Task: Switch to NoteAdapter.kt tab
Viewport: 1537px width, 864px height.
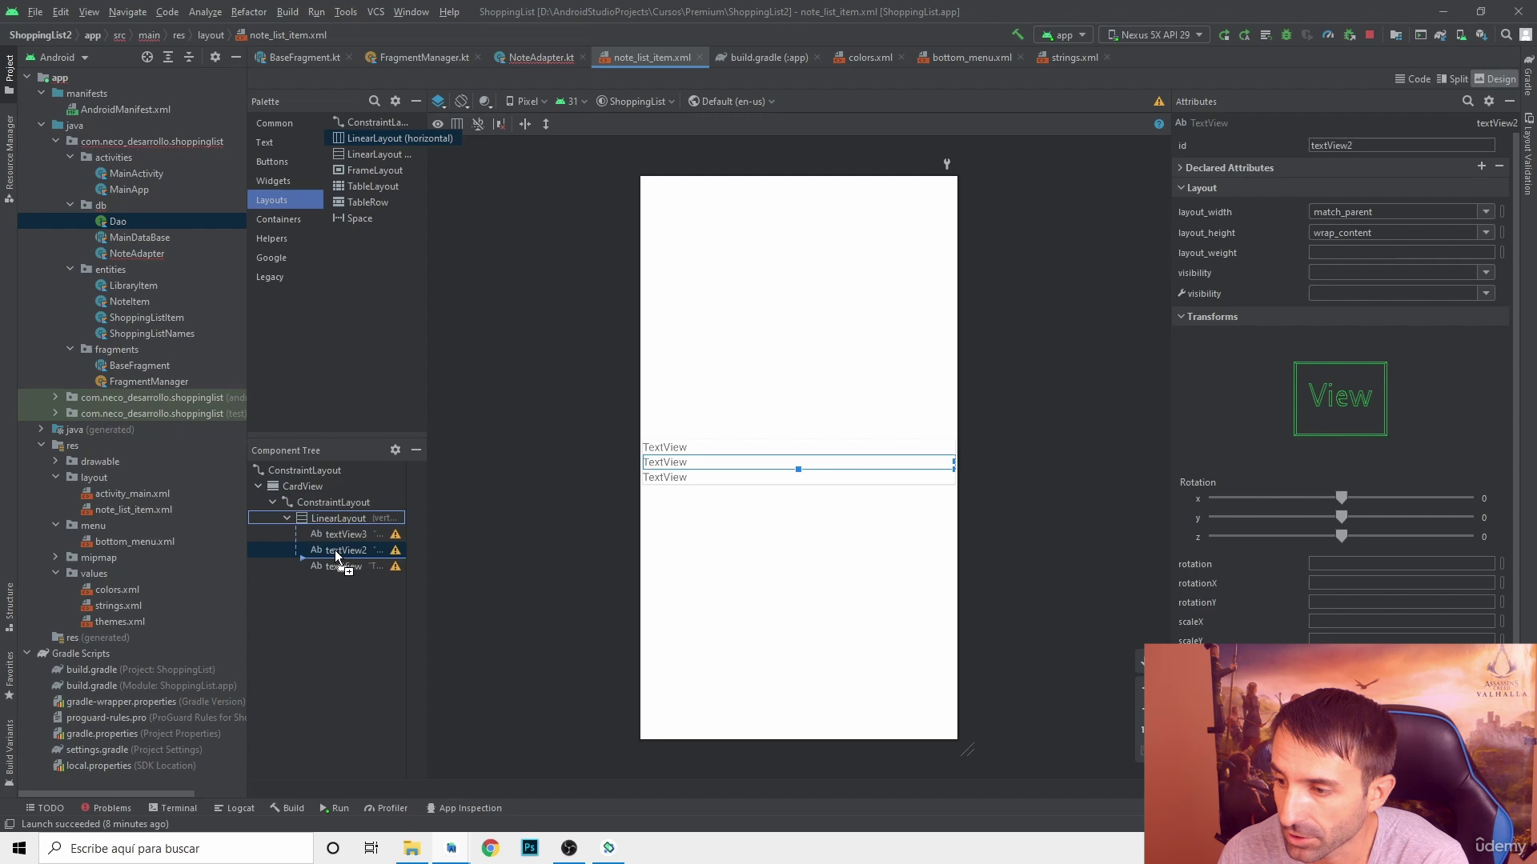Action: [541, 57]
